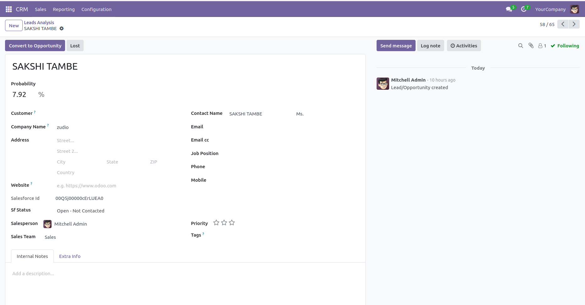Open the Reporting menu

pyautogui.click(x=64, y=9)
